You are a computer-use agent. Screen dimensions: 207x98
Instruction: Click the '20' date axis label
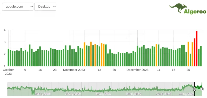[114, 70]
